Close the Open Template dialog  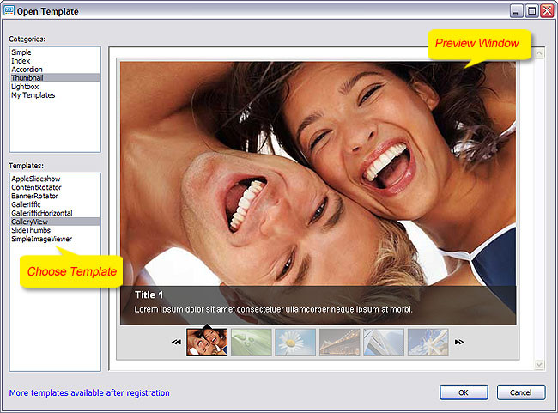point(548,11)
